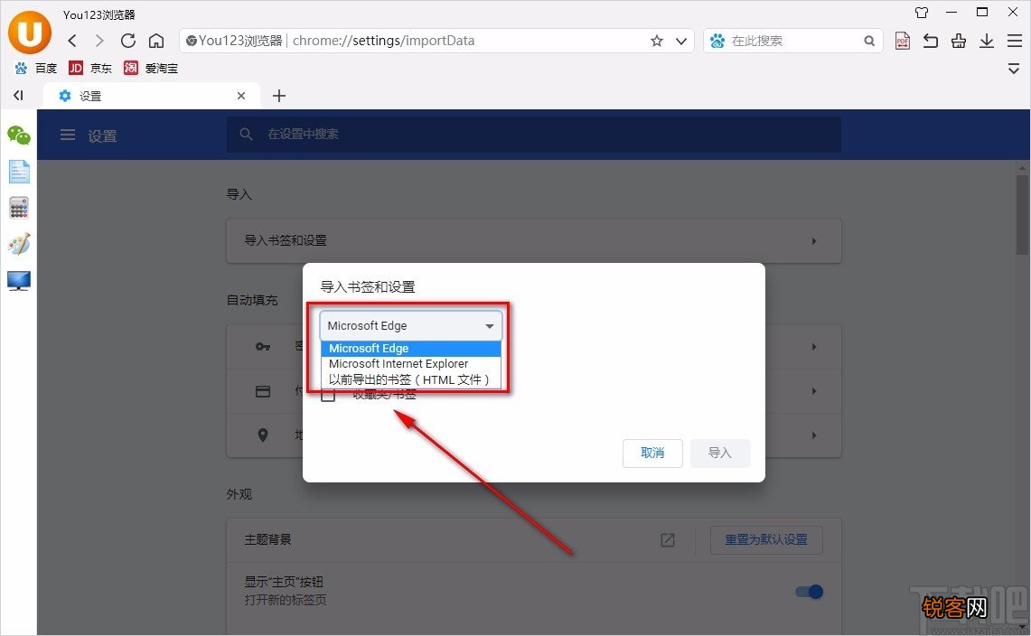Expand the address bar dropdown chevron
Screen dimensions: 1031x636
[681, 41]
